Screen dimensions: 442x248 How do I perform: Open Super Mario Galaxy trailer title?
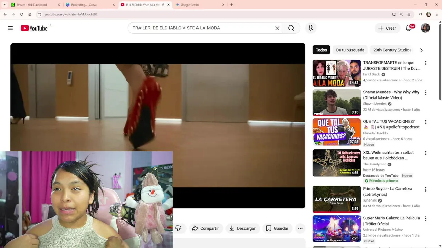coord(391,221)
